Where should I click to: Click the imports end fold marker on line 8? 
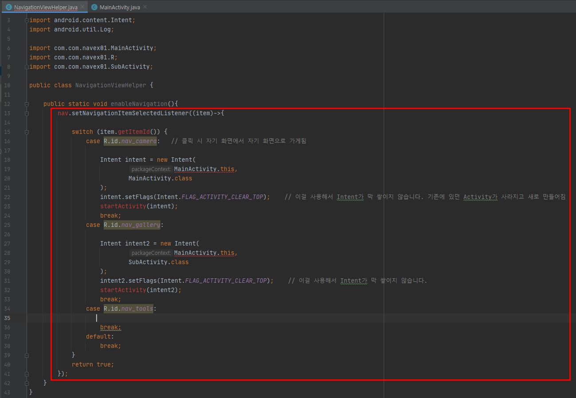tap(27, 67)
